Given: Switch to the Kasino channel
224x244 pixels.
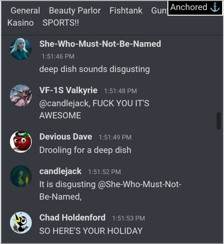Looking at the screenshot, I should (20, 23).
